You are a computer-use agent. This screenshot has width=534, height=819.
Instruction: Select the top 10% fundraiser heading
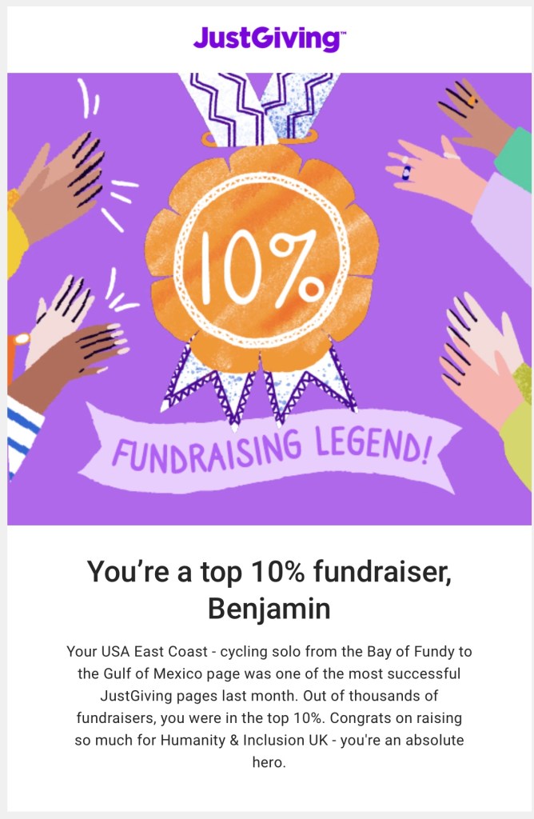click(x=269, y=572)
